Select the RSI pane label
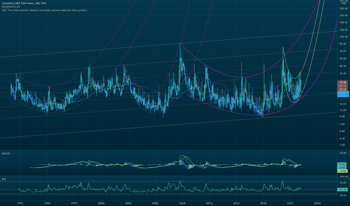Screen dimensions: 350x206 pyautogui.click(x=4, y=179)
